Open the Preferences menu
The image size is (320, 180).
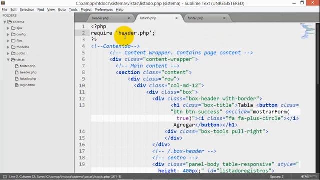click(104, 10)
